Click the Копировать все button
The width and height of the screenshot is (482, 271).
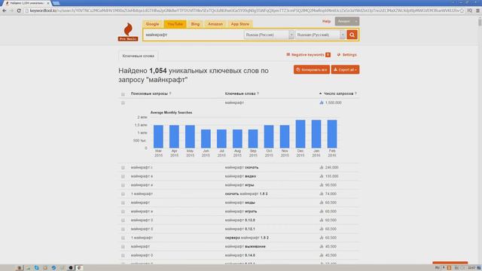coord(312,70)
